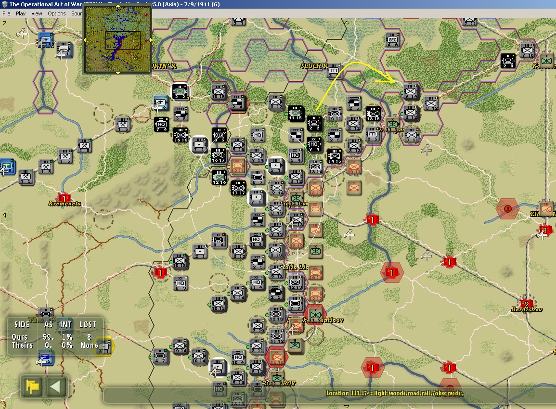Select the infantry unit 8-11
This screenshot has width=556, height=409.
[257, 346]
